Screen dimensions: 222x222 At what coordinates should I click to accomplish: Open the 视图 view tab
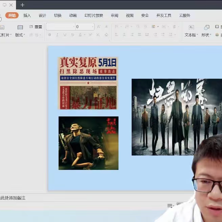click(x=129, y=15)
